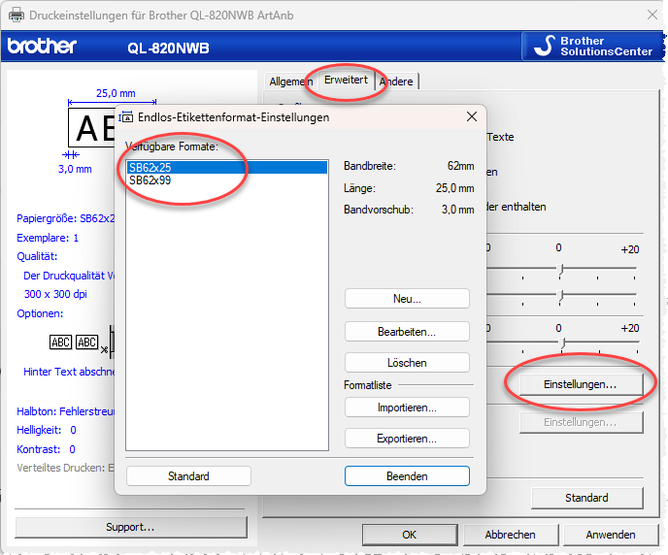Adjust the third slider in the Erweitert tab
The width and height of the screenshot is (668, 555).
point(562,343)
